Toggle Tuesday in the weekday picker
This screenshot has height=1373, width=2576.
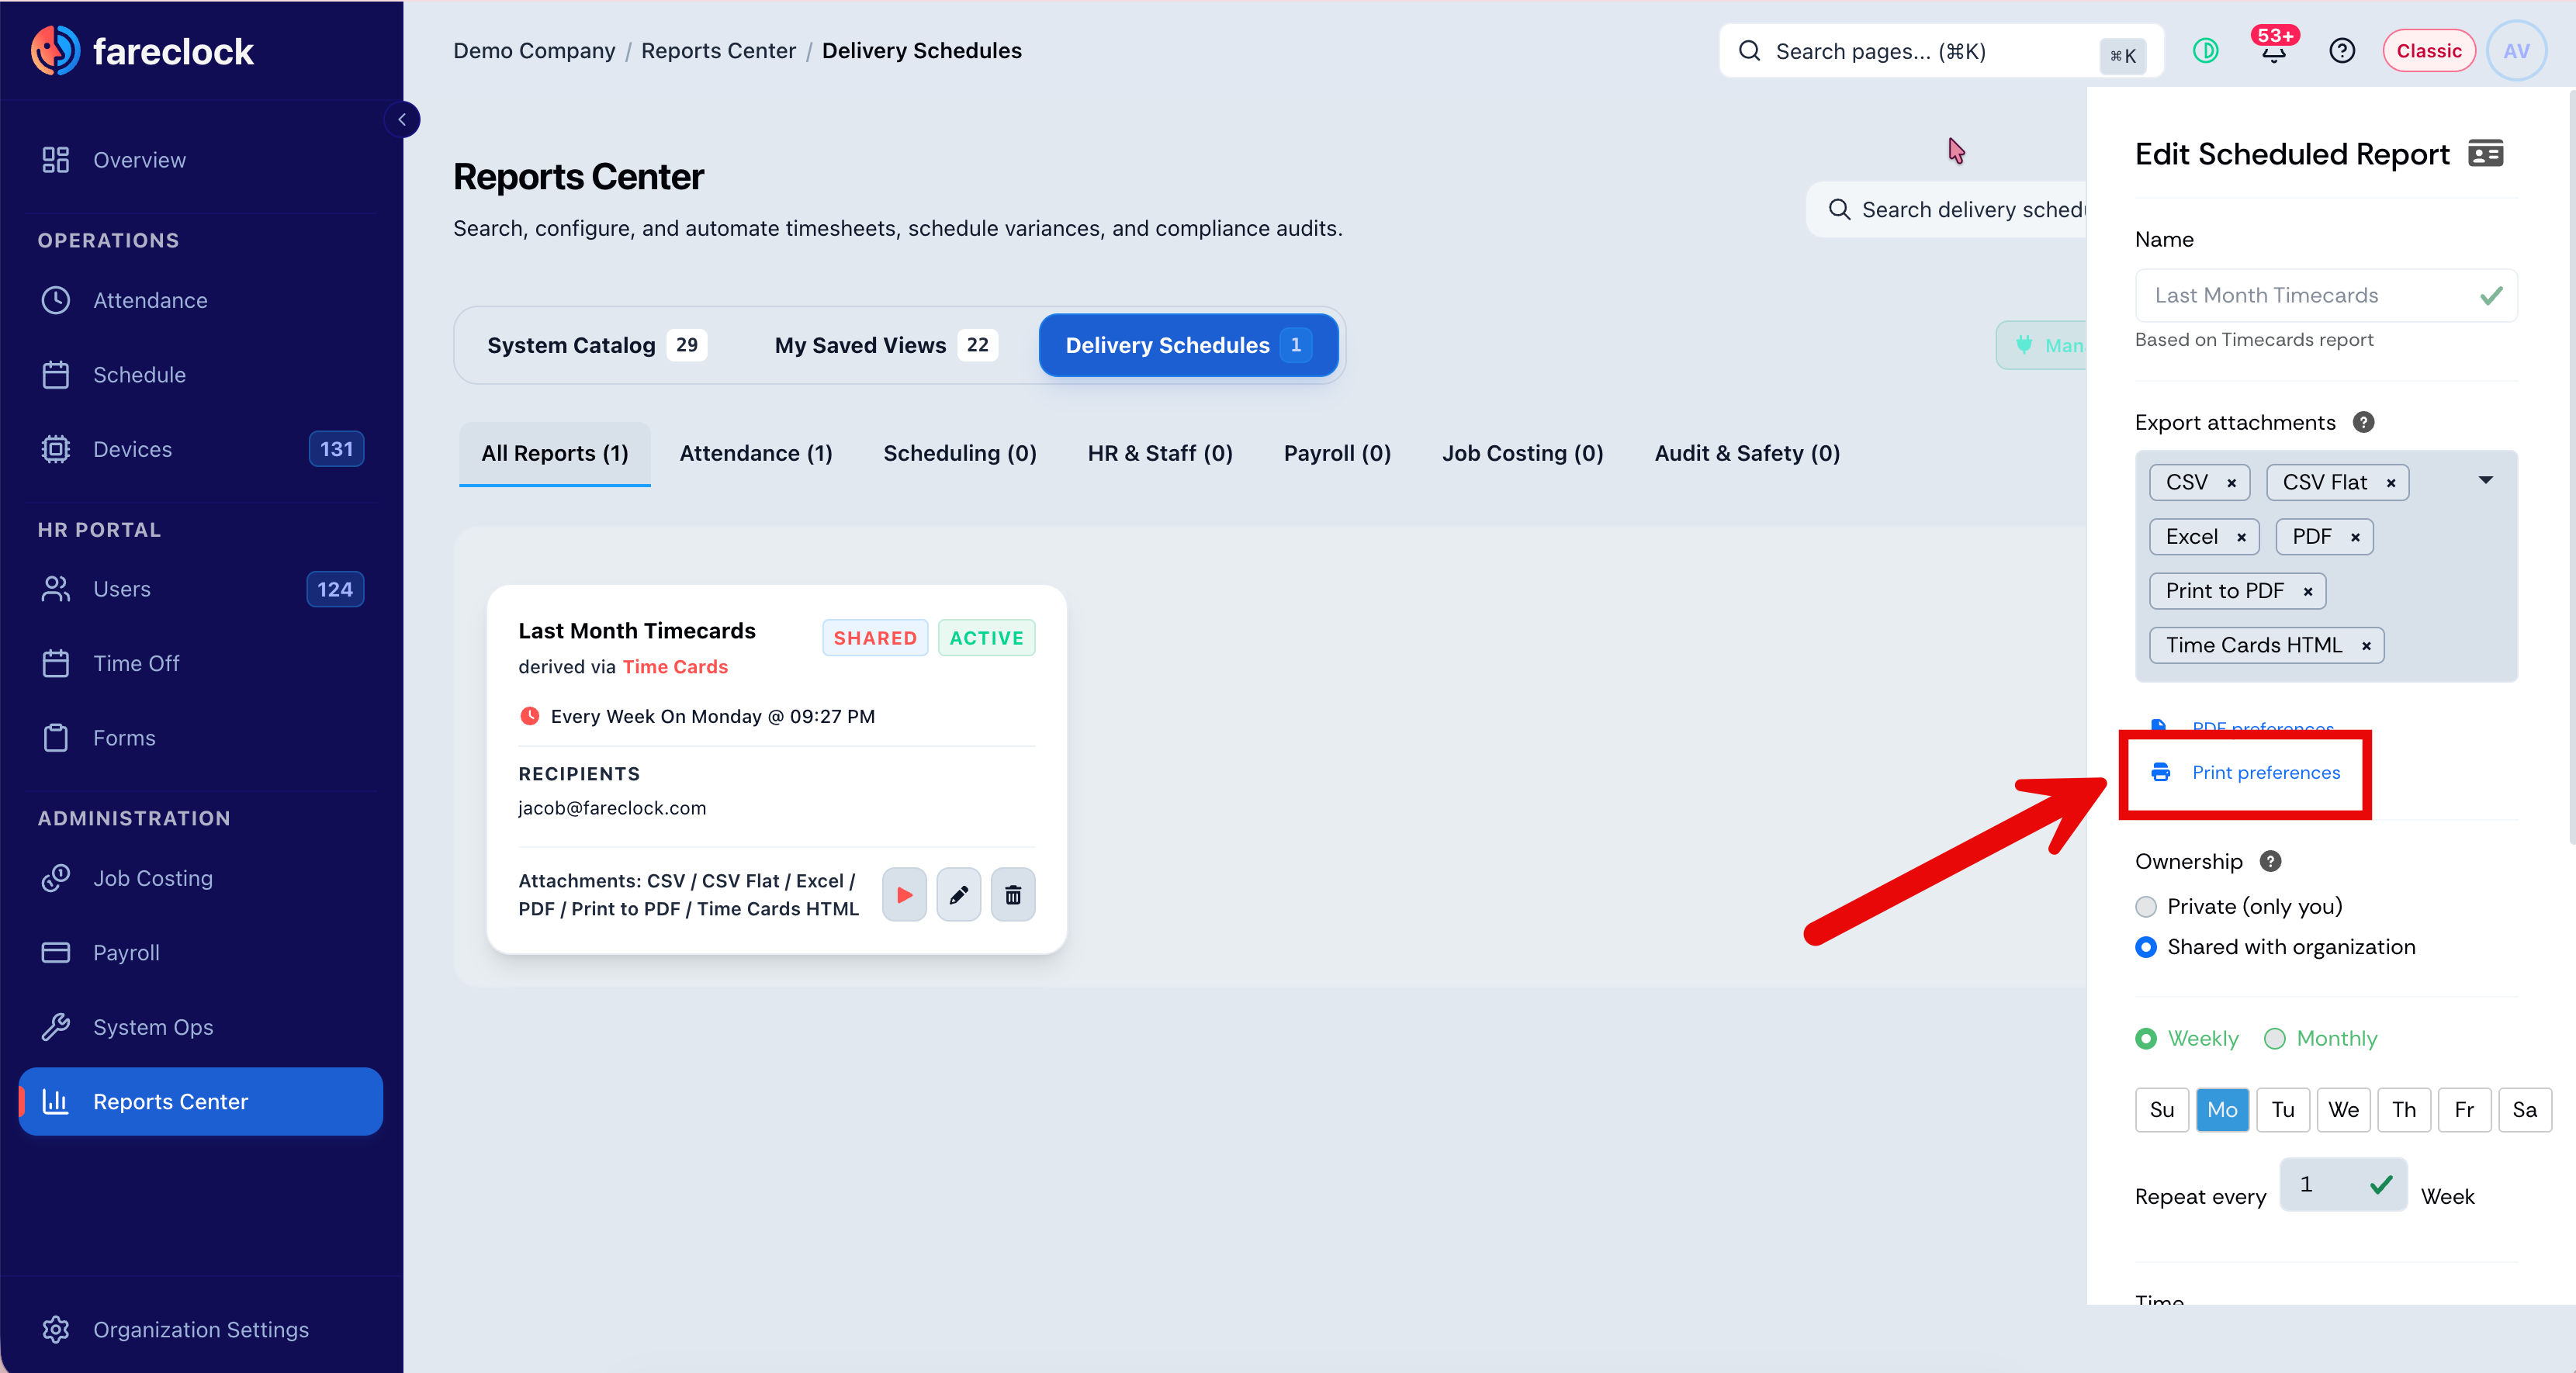click(x=2282, y=1109)
